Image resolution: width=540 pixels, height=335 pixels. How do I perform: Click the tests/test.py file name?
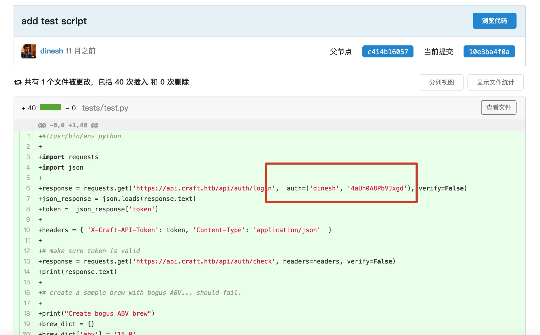(x=105, y=108)
